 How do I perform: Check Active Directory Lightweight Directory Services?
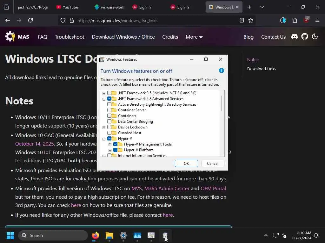point(109,104)
